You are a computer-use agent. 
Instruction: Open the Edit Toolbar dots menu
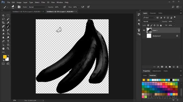point(3,52)
